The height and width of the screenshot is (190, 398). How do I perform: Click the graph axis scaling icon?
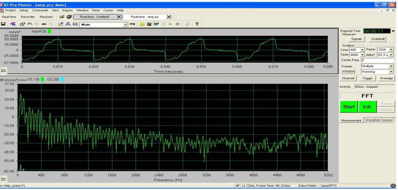point(61,24)
